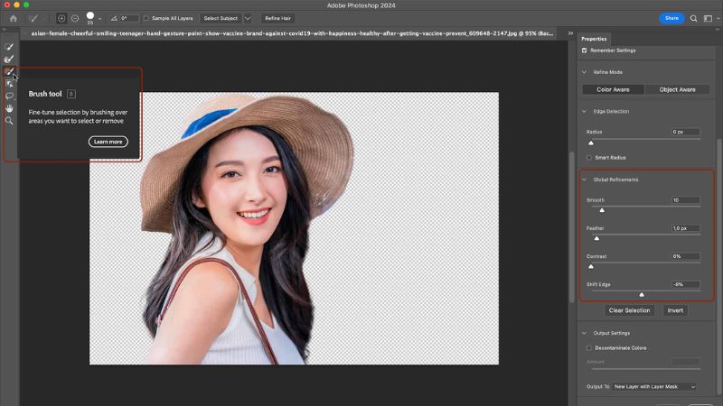Viewport: 723px width, 406px height.
Task: Collapse the Global Refinements section
Action: click(x=584, y=180)
